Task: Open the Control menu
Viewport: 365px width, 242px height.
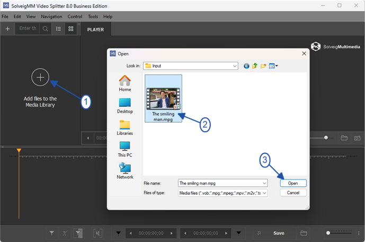Action: 75,16
